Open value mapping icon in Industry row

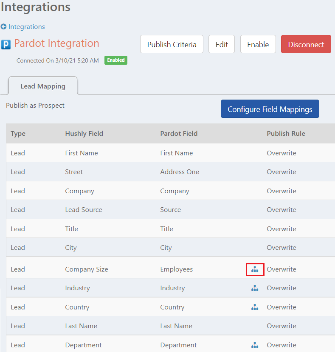pyautogui.click(x=255, y=288)
